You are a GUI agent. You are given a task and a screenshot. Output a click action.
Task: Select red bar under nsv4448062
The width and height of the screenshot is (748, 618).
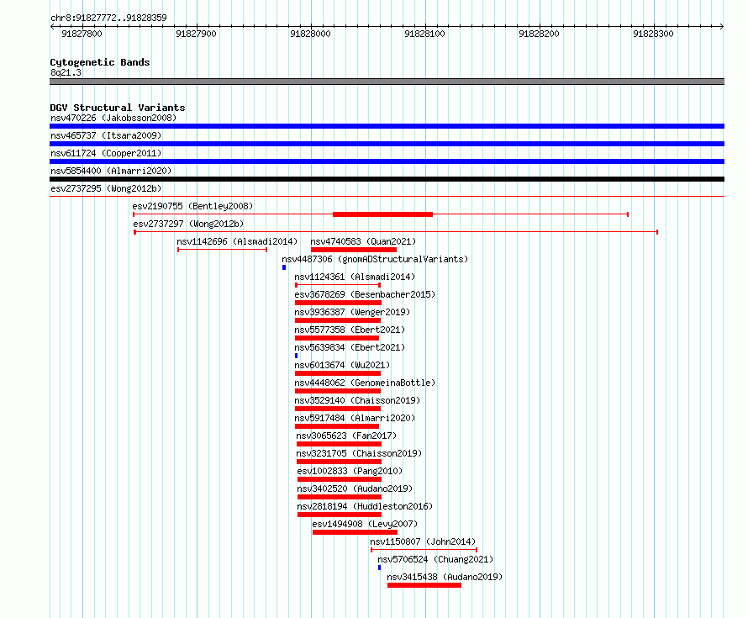(x=338, y=391)
